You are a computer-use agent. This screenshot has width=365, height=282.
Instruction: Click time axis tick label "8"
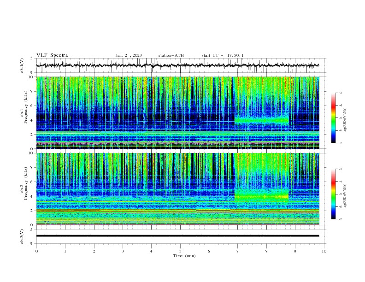266,251
